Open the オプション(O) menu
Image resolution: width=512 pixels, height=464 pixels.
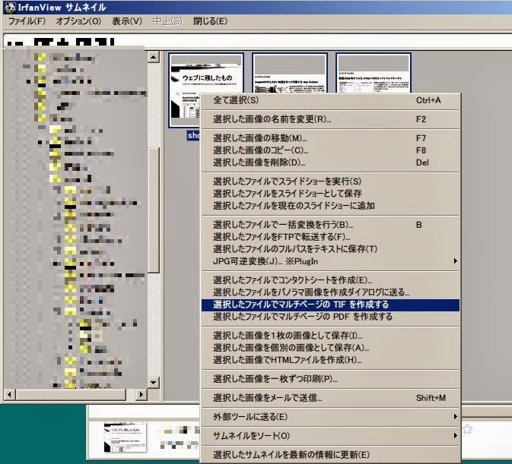click(x=78, y=21)
